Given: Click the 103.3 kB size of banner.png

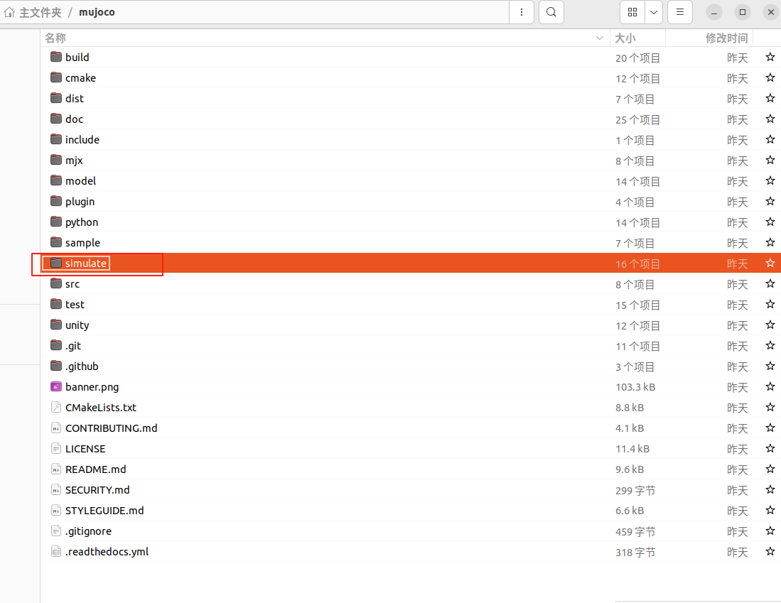Looking at the screenshot, I should pos(635,387).
